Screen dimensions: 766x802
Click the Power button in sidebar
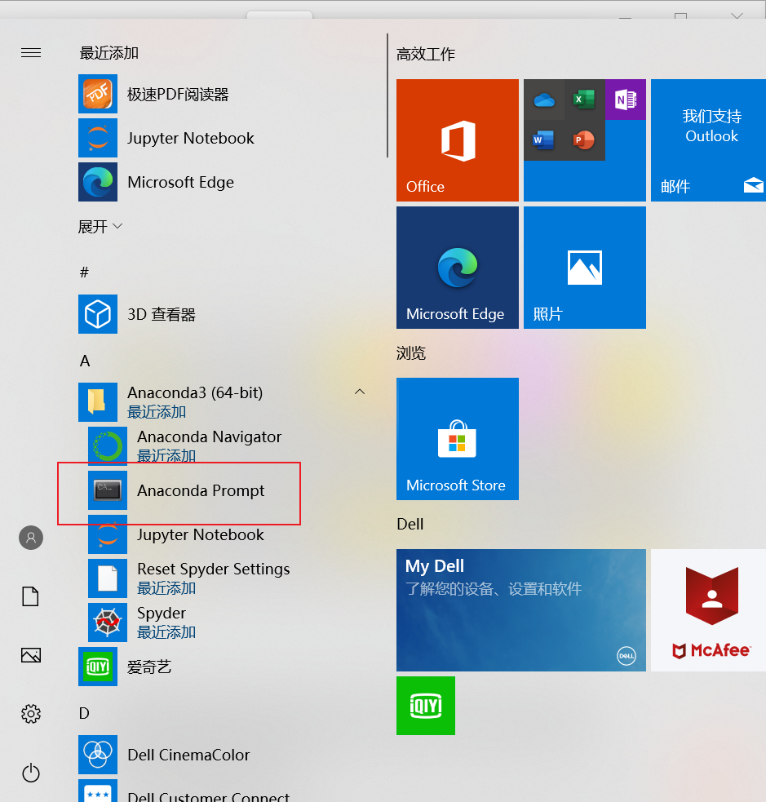(31, 773)
